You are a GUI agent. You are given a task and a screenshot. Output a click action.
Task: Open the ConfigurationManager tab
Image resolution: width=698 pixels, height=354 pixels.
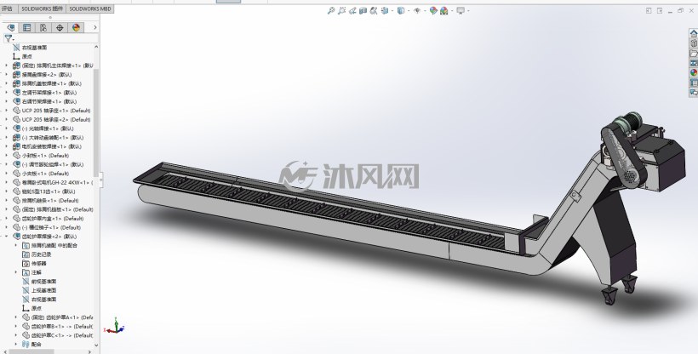click(x=43, y=27)
